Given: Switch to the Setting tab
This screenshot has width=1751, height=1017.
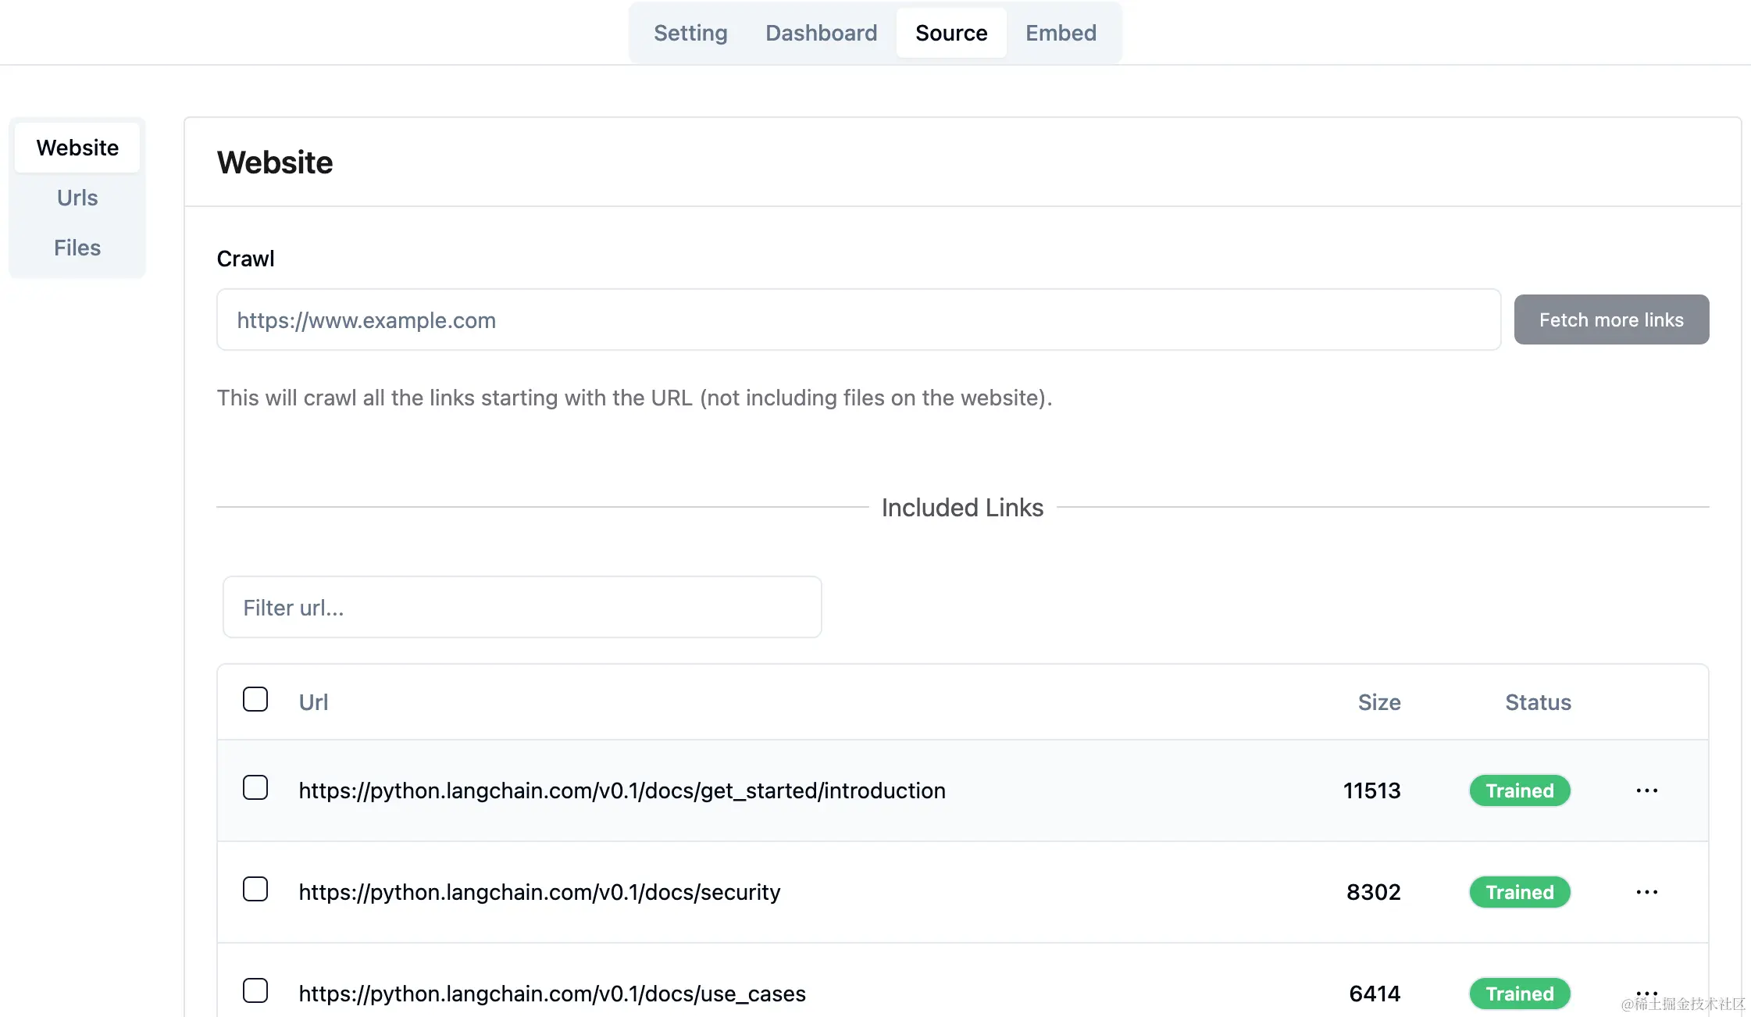Looking at the screenshot, I should 690,33.
